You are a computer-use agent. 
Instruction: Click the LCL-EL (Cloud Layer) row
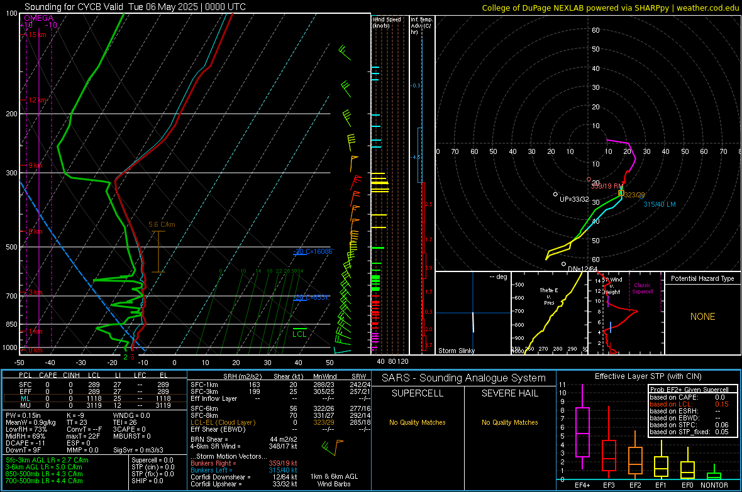pyautogui.click(x=280, y=422)
